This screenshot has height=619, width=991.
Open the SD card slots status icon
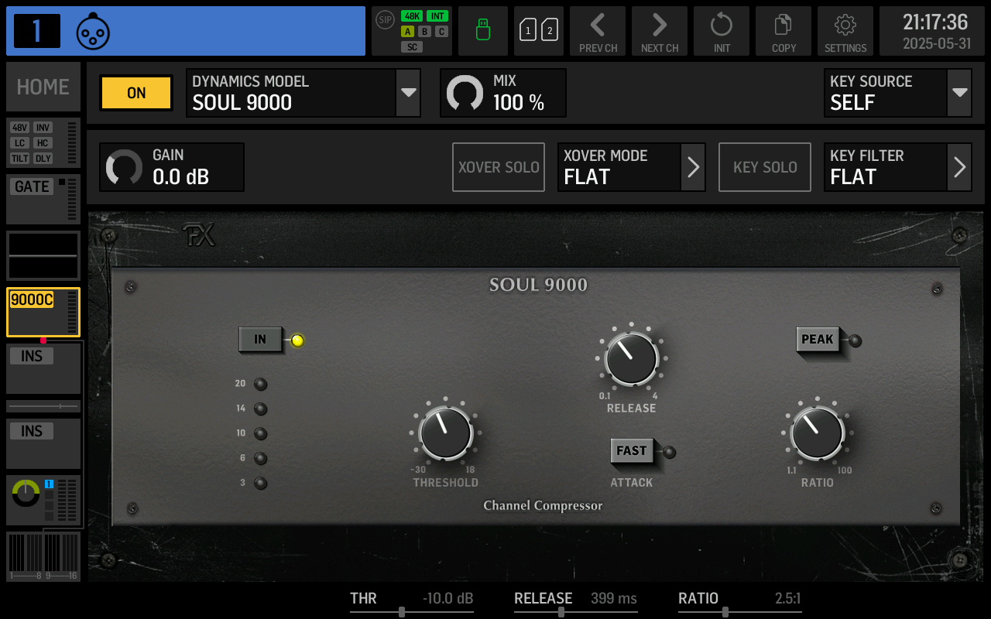(x=539, y=31)
